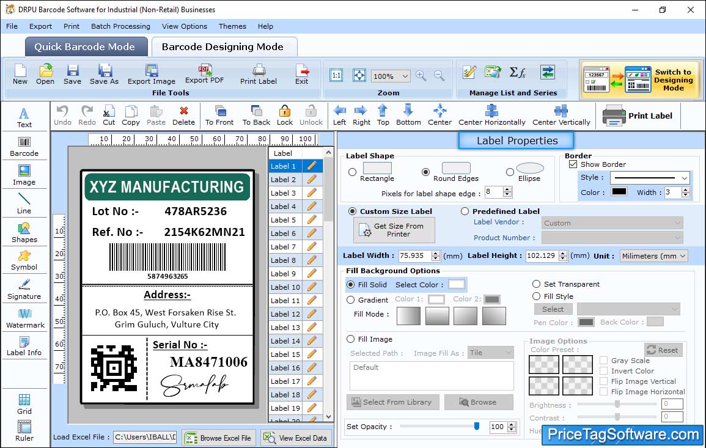The image size is (706, 448).
Task: Click View Excel Data button
Action: [x=296, y=438]
